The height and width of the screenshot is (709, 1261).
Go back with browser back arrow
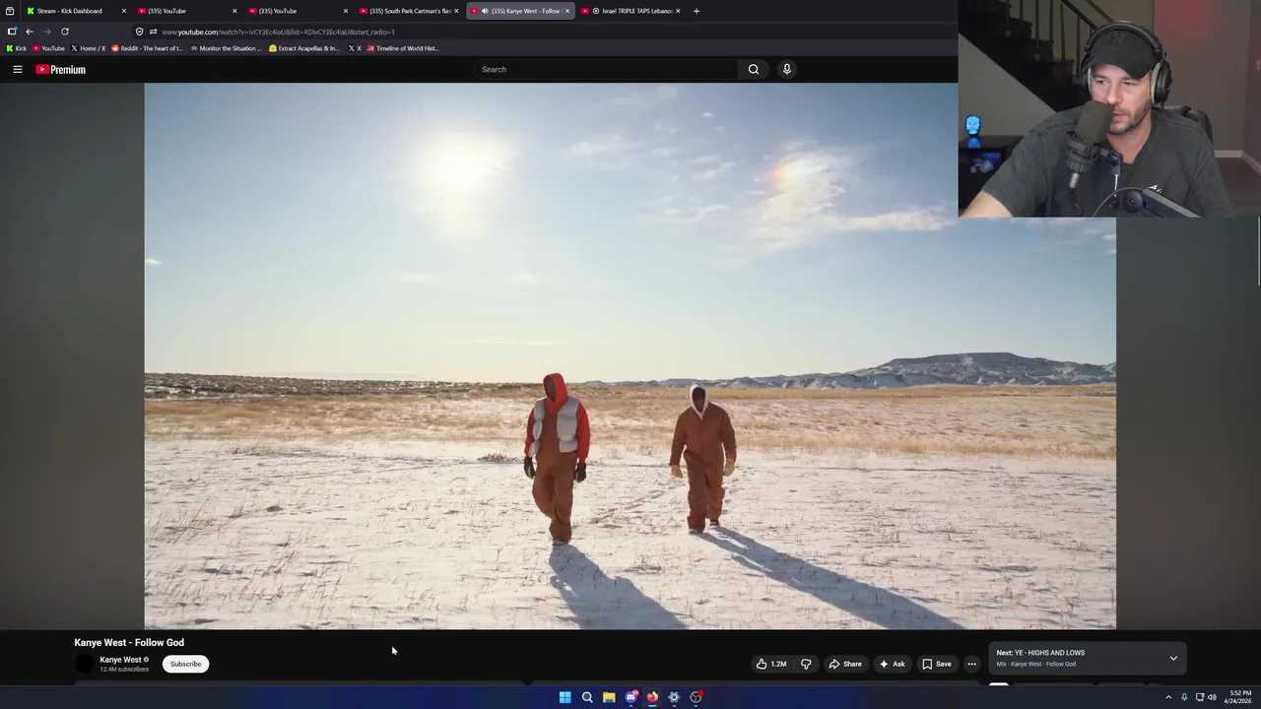click(29, 32)
